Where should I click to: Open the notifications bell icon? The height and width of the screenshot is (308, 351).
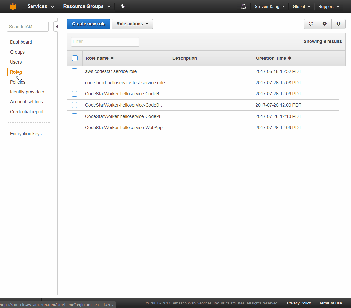point(244,7)
